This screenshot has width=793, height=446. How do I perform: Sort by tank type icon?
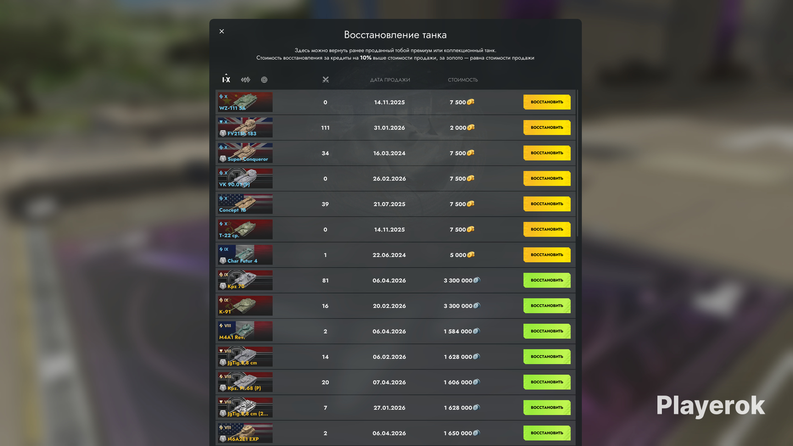coord(246,80)
